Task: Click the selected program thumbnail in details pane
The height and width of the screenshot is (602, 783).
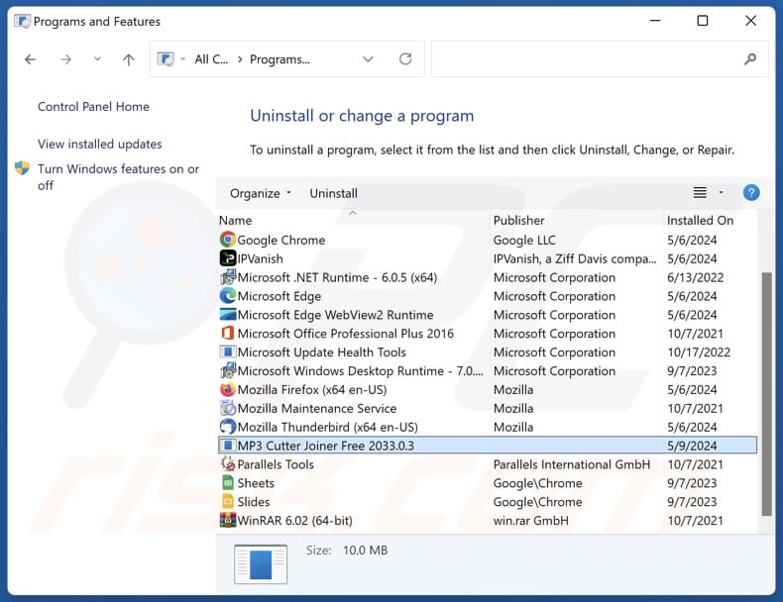Action: (261, 564)
